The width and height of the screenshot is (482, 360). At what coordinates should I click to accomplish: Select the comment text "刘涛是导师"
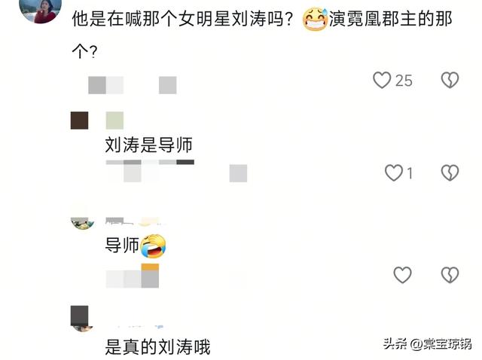click(149, 145)
